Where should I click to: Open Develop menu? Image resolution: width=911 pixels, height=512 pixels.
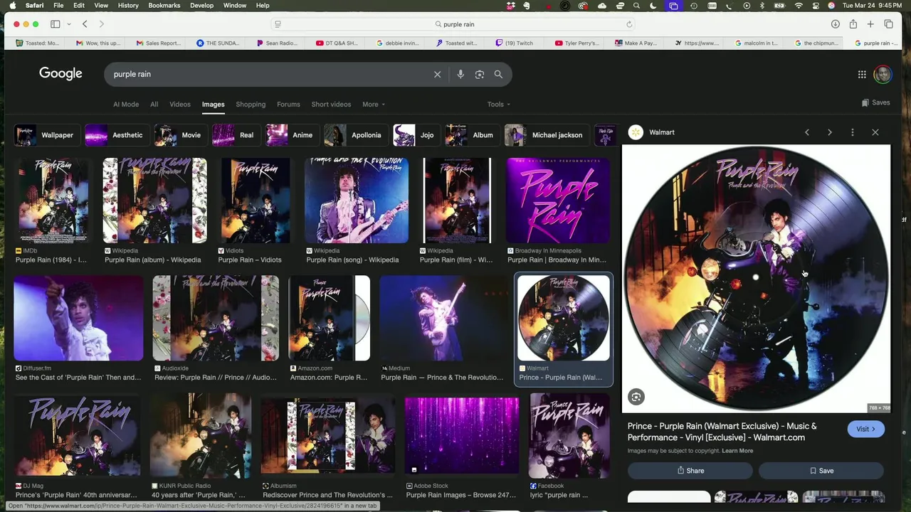coord(201,6)
